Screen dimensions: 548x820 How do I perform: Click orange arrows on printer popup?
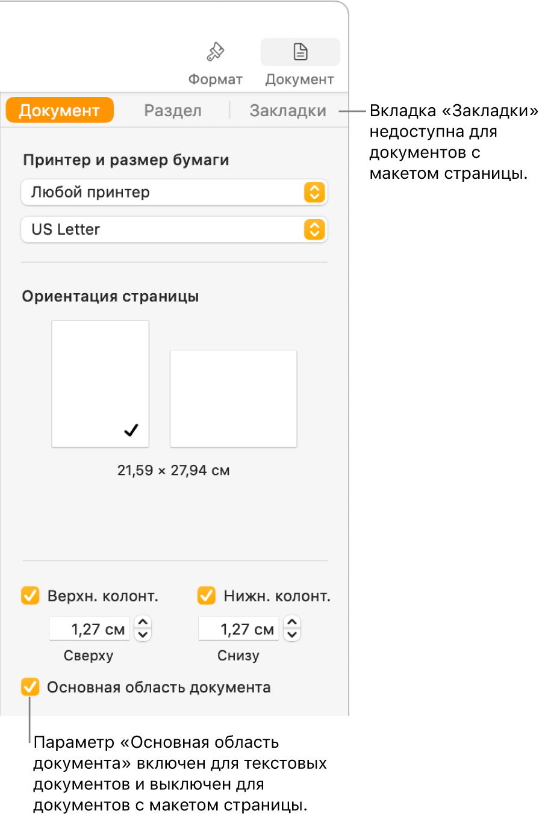coord(314,192)
